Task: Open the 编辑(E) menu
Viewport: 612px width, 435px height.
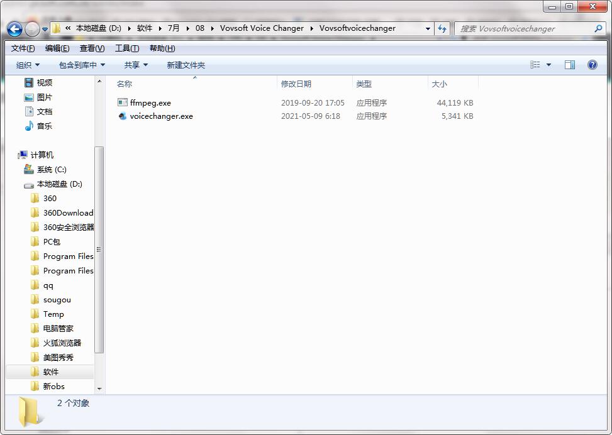Action: [57, 48]
